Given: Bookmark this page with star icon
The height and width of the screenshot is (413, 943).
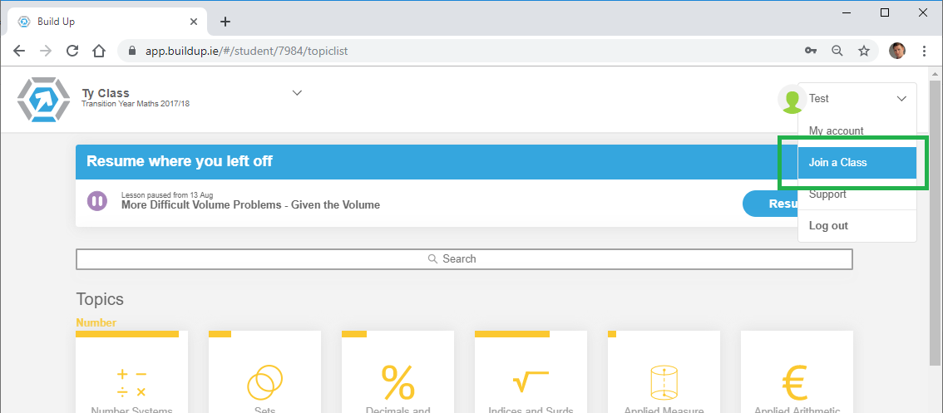Looking at the screenshot, I should point(864,51).
